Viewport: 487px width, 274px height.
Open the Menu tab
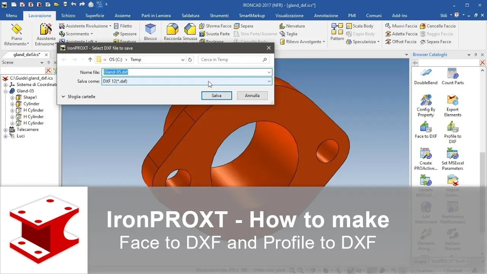[11, 16]
